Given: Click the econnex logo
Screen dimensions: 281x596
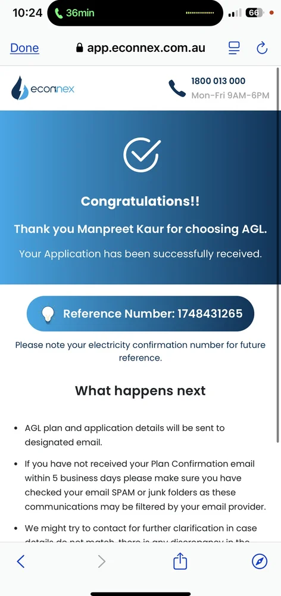Looking at the screenshot, I should coord(43,88).
